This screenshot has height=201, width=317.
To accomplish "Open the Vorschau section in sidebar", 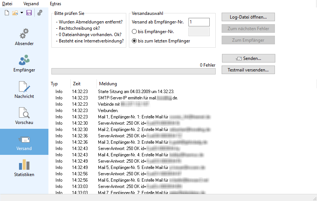I will [x=24, y=116].
